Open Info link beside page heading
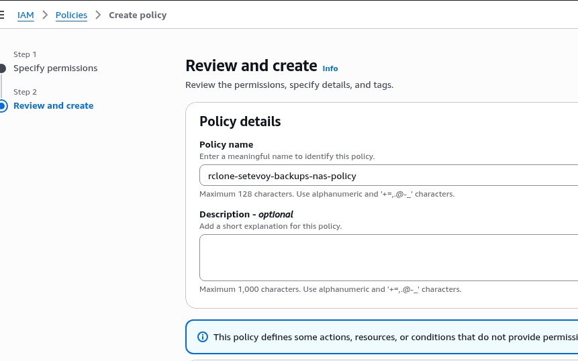This screenshot has height=361, width=578. point(330,68)
